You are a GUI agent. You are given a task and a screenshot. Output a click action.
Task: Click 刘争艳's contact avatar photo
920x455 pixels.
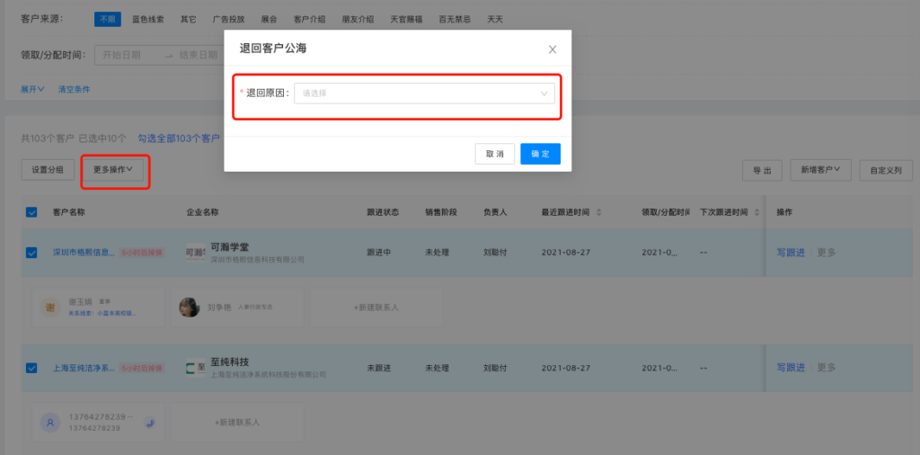click(190, 307)
